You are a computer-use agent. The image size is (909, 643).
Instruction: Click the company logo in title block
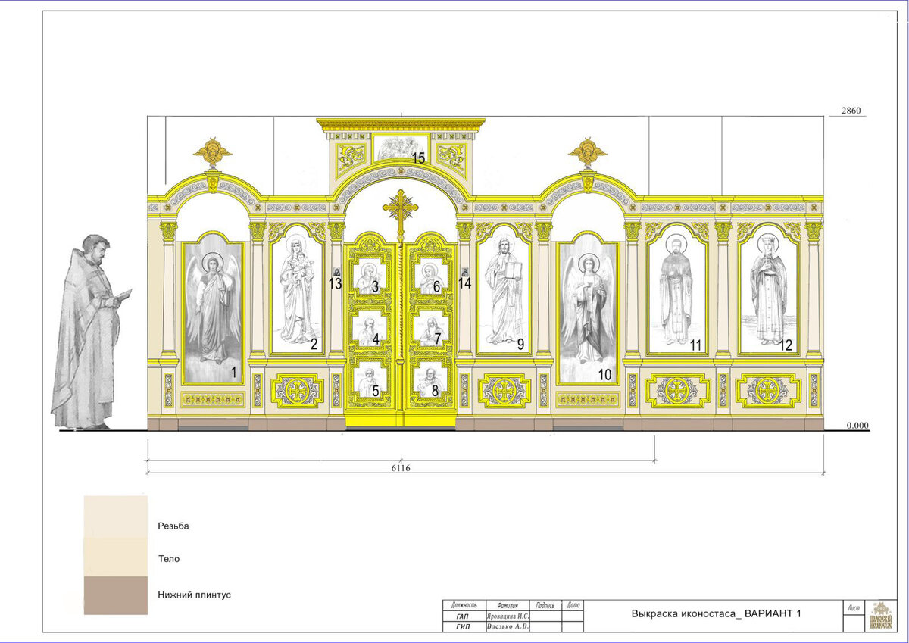coord(879,616)
